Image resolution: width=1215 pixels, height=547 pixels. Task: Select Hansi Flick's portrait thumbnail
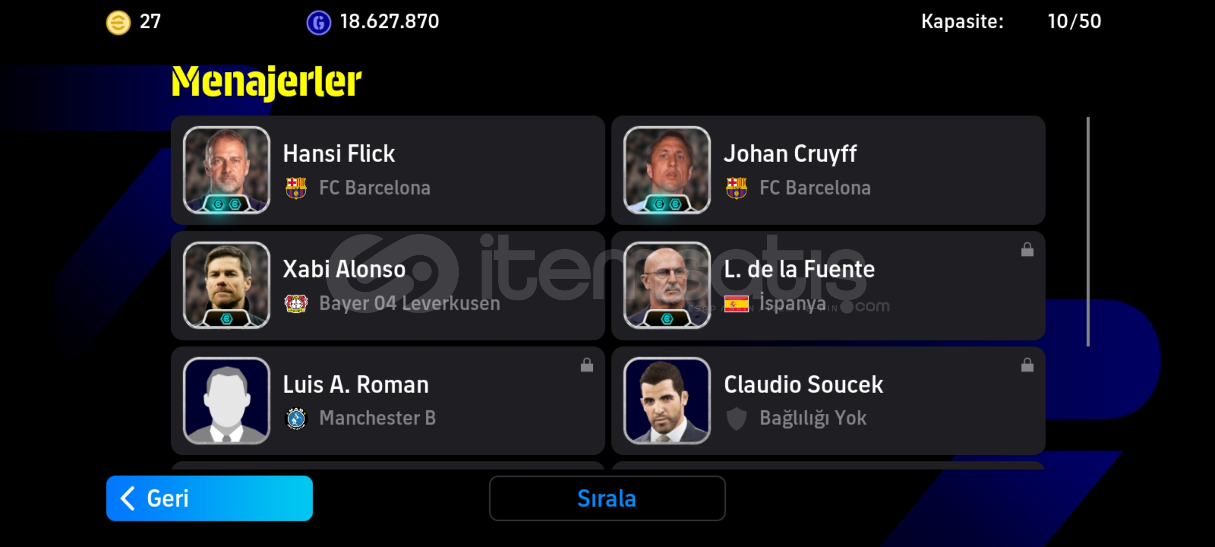pyautogui.click(x=227, y=170)
